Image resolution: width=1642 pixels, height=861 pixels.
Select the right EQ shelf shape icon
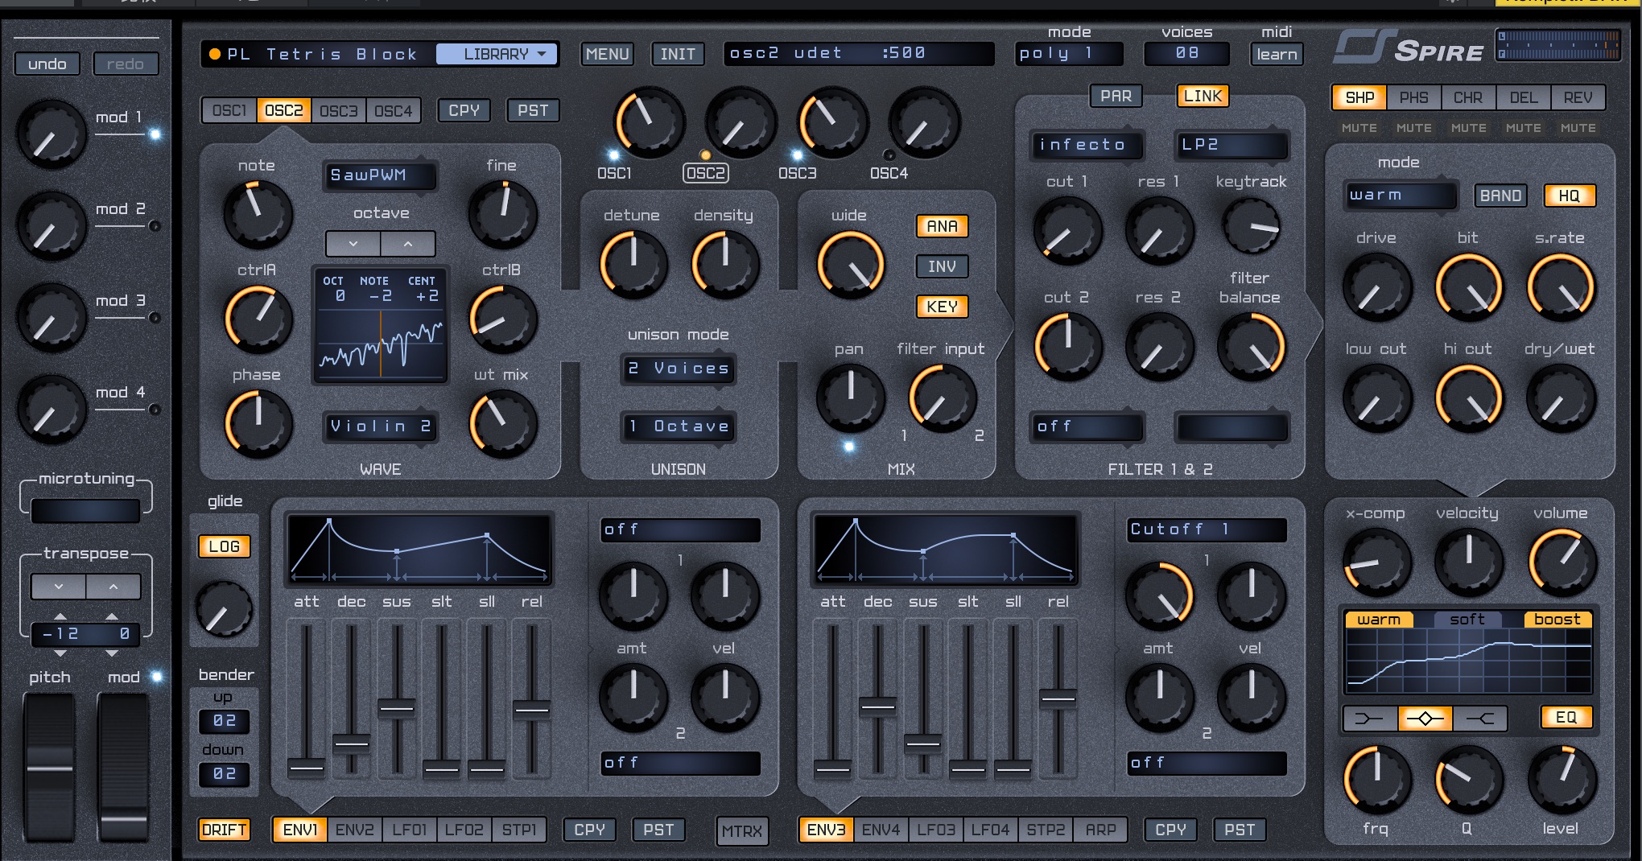1479,718
